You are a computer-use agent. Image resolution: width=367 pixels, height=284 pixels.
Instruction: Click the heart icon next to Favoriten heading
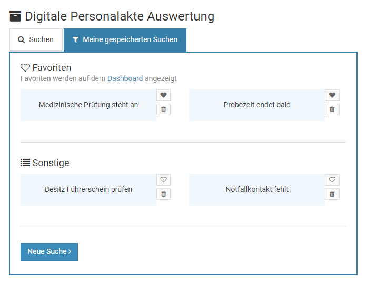tap(25, 68)
